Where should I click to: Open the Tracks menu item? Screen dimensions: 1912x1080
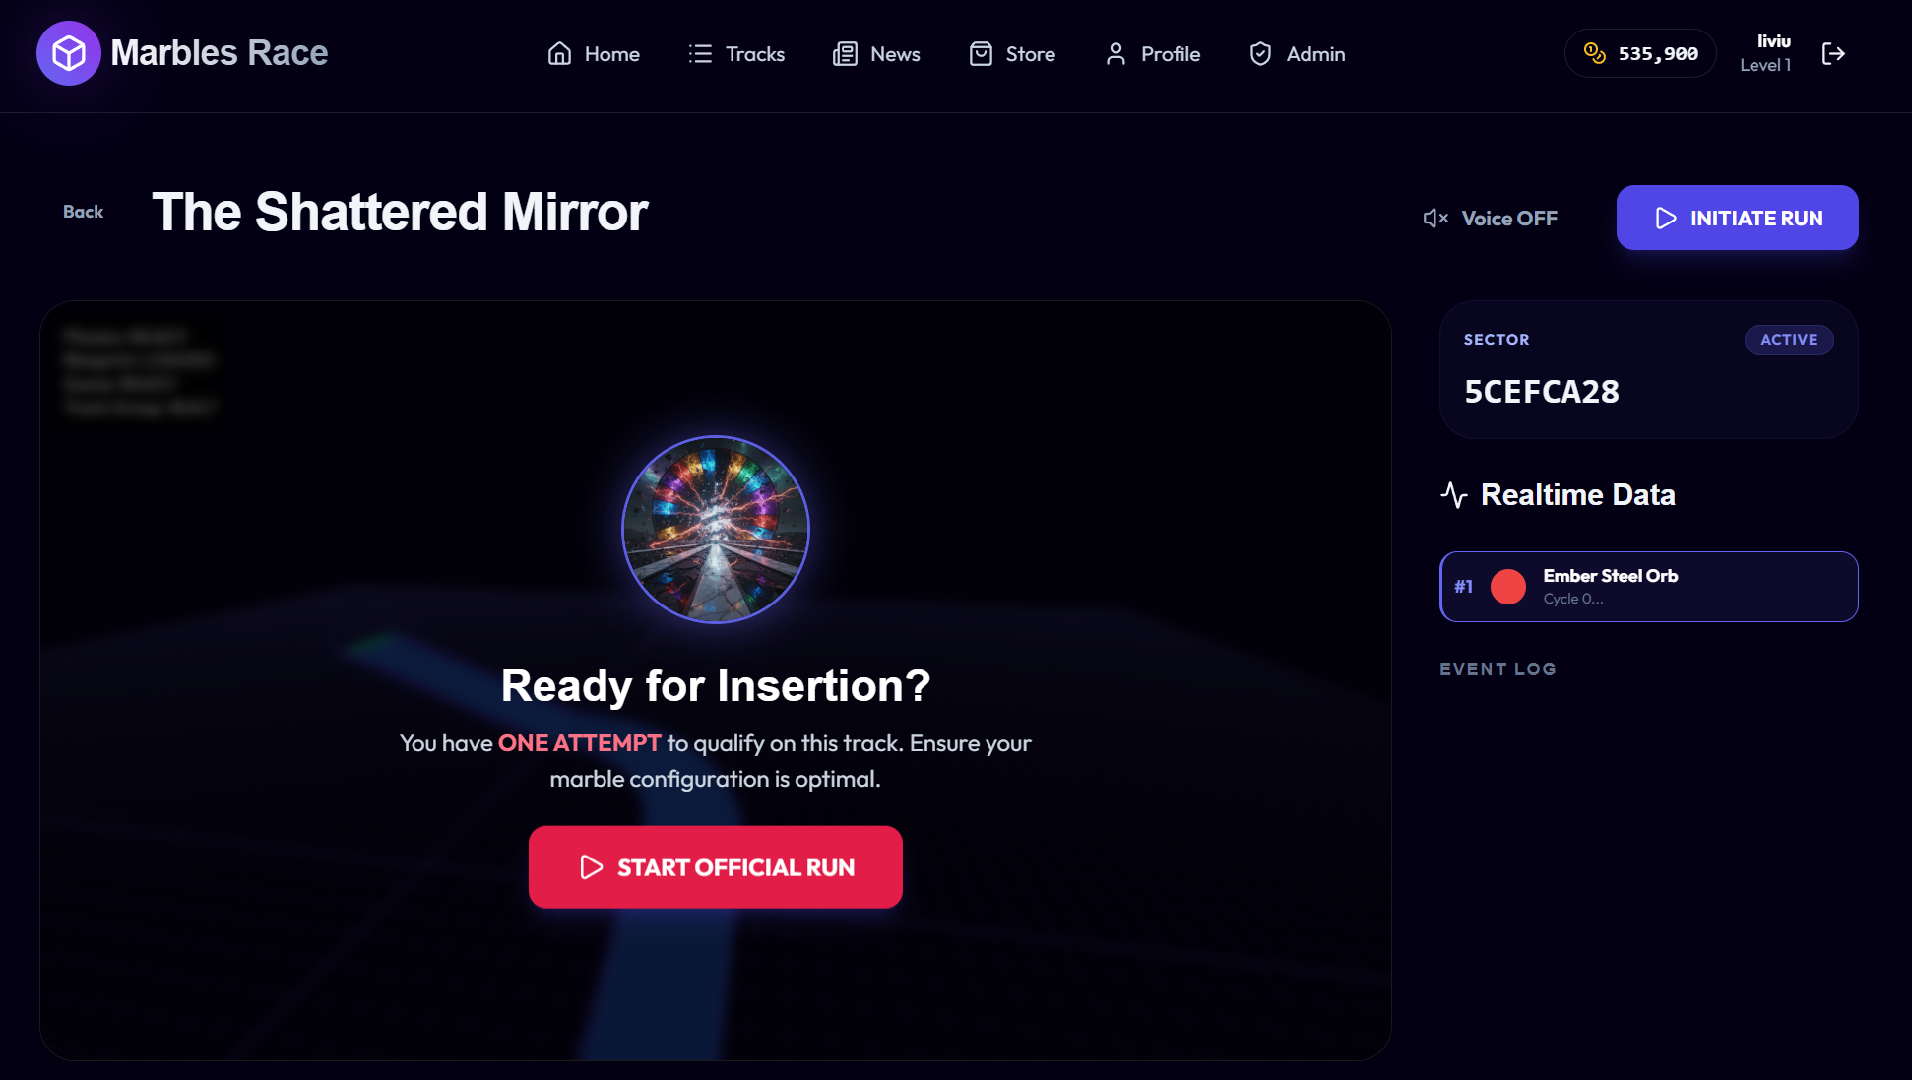click(736, 54)
